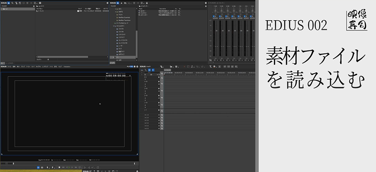Click the effect tree vertical scrollbar
Screen dimensions: 376x172
click(x=137, y=44)
